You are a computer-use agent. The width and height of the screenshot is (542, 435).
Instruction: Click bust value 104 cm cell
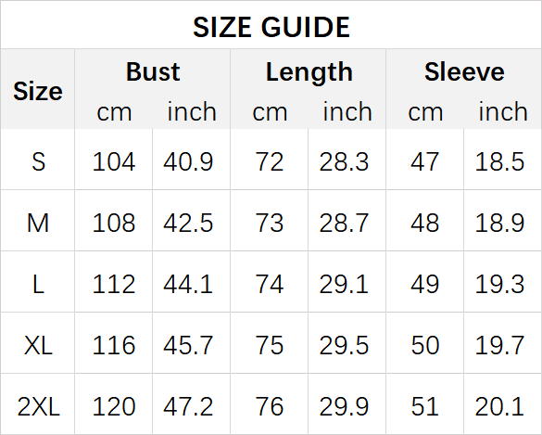click(113, 161)
